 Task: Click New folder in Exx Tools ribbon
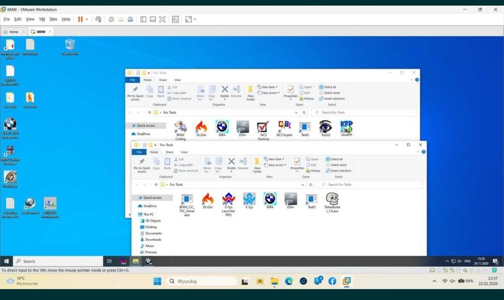250,93
